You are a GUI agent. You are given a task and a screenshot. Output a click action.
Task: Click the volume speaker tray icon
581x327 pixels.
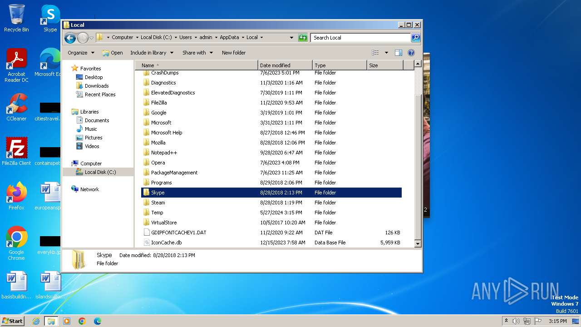[x=516, y=321]
